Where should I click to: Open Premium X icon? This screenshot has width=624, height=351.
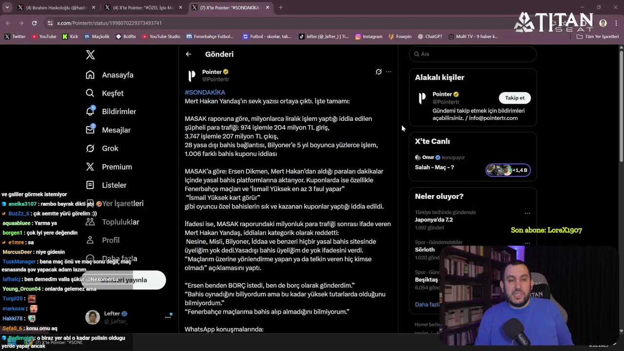tap(90, 167)
